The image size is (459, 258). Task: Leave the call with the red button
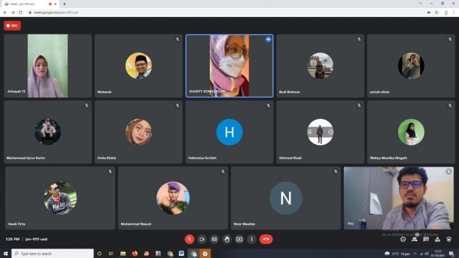coord(266,239)
